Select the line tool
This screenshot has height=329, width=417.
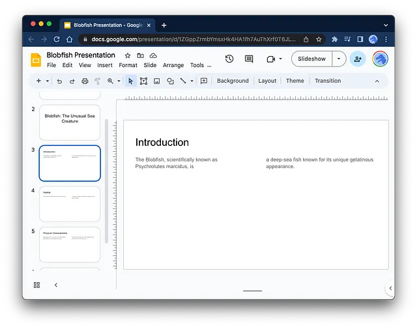pyautogui.click(x=183, y=81)
